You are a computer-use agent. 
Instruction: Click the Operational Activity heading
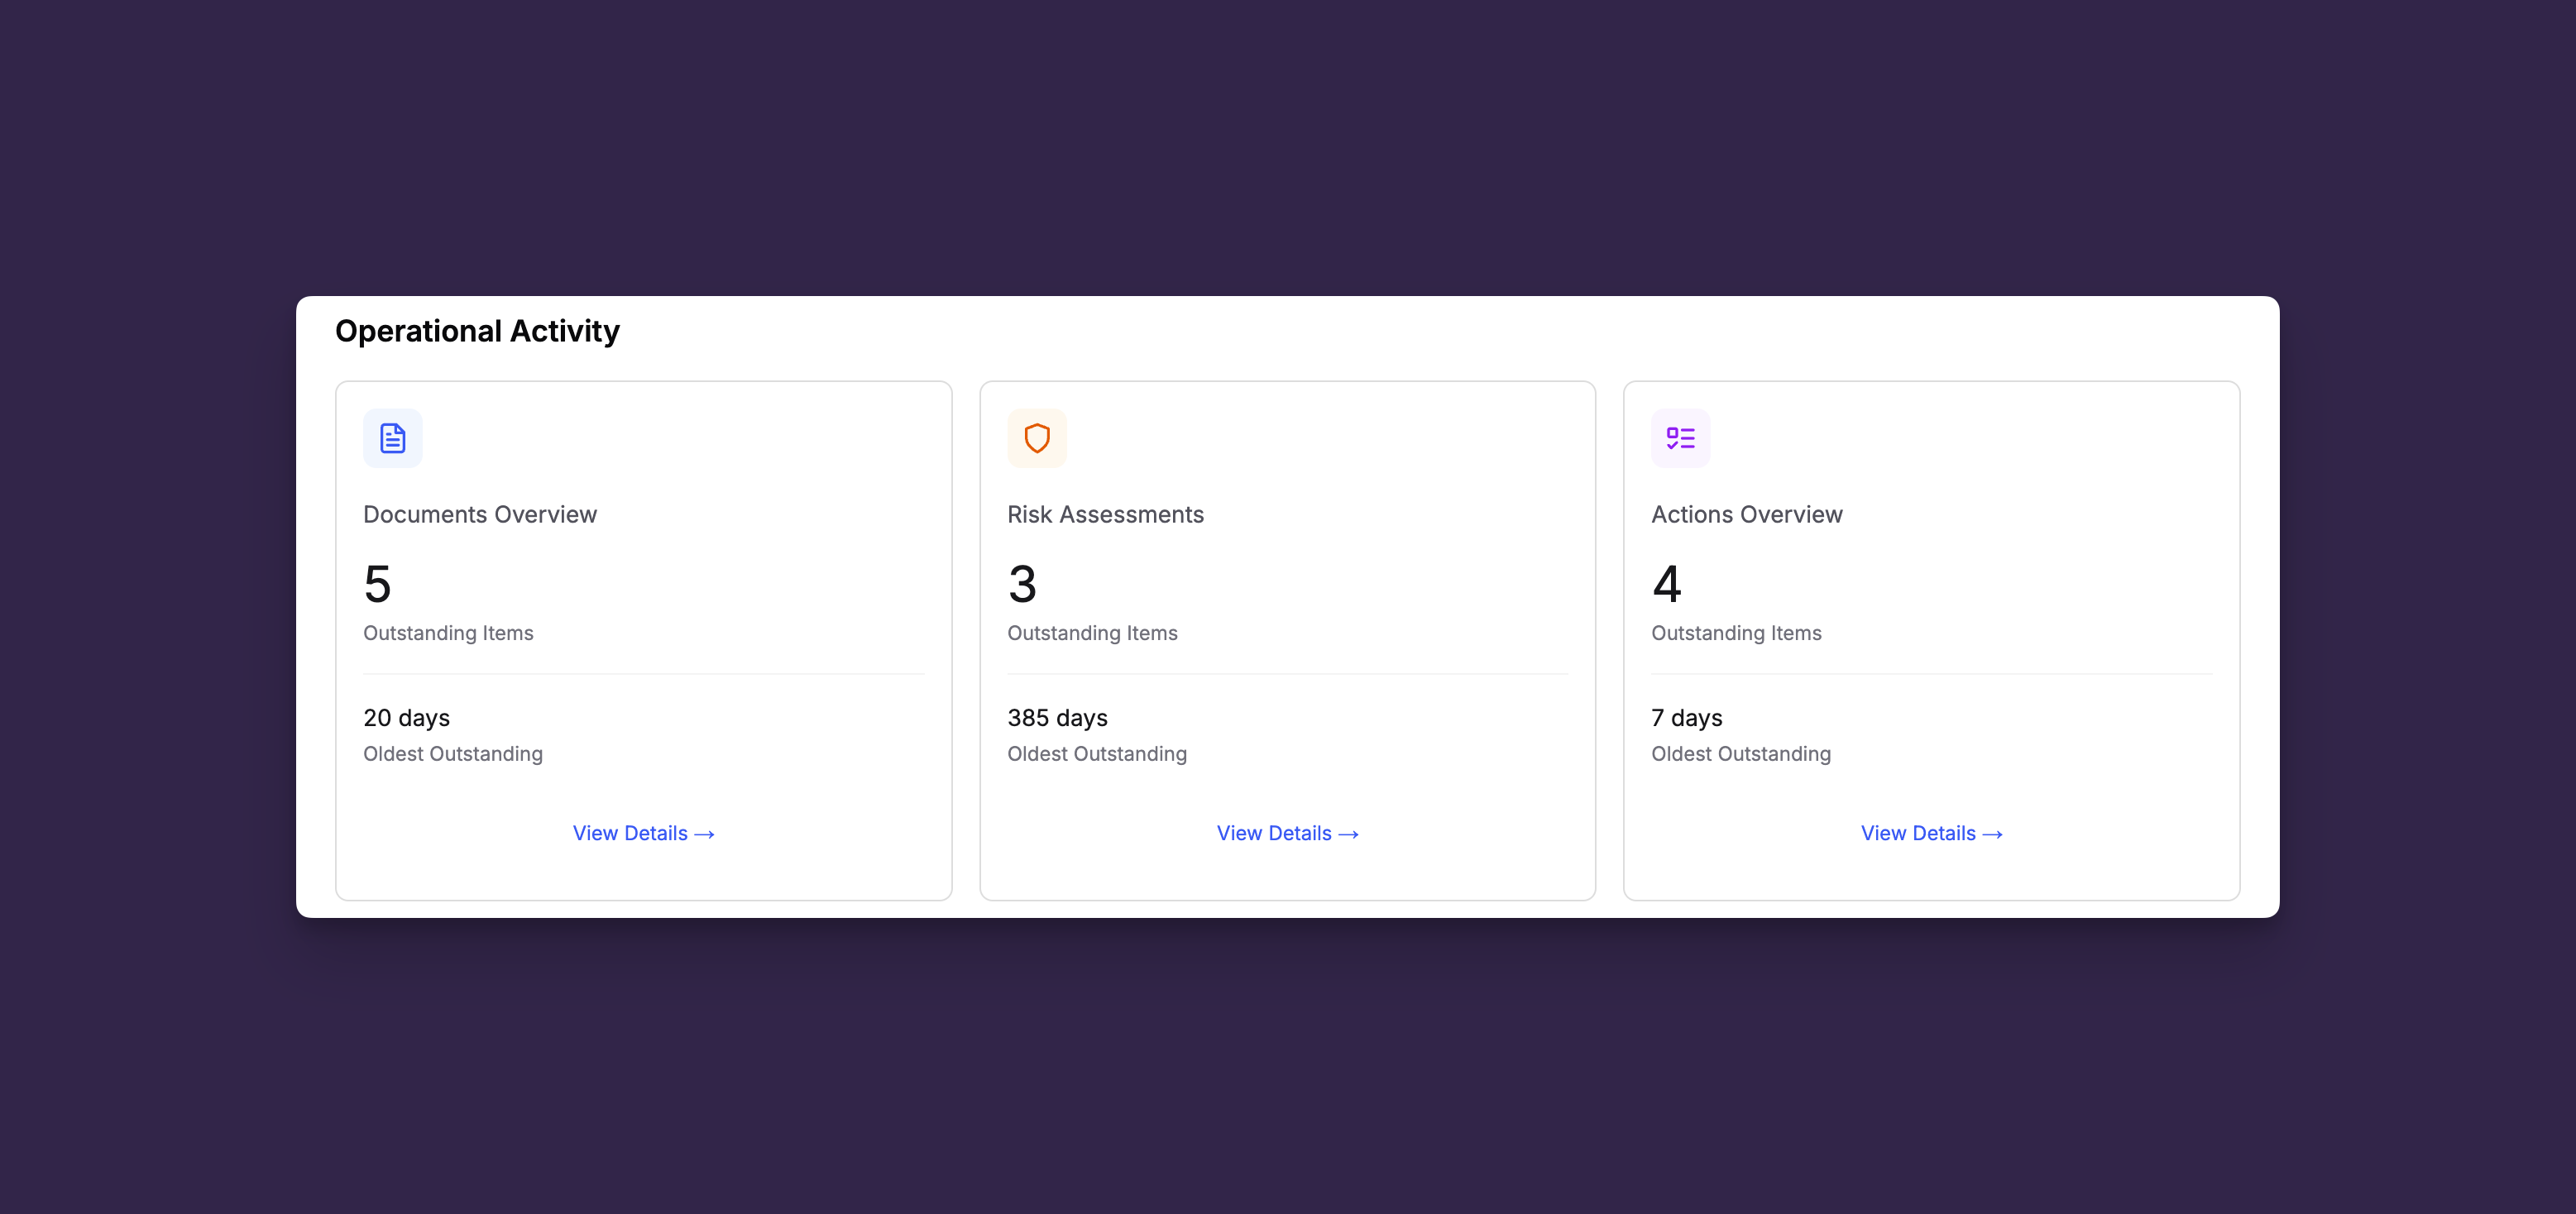click(x=477, y=331)
